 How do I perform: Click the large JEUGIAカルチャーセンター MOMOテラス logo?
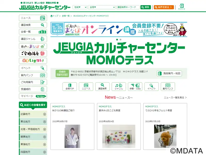(x=119, y=53)
